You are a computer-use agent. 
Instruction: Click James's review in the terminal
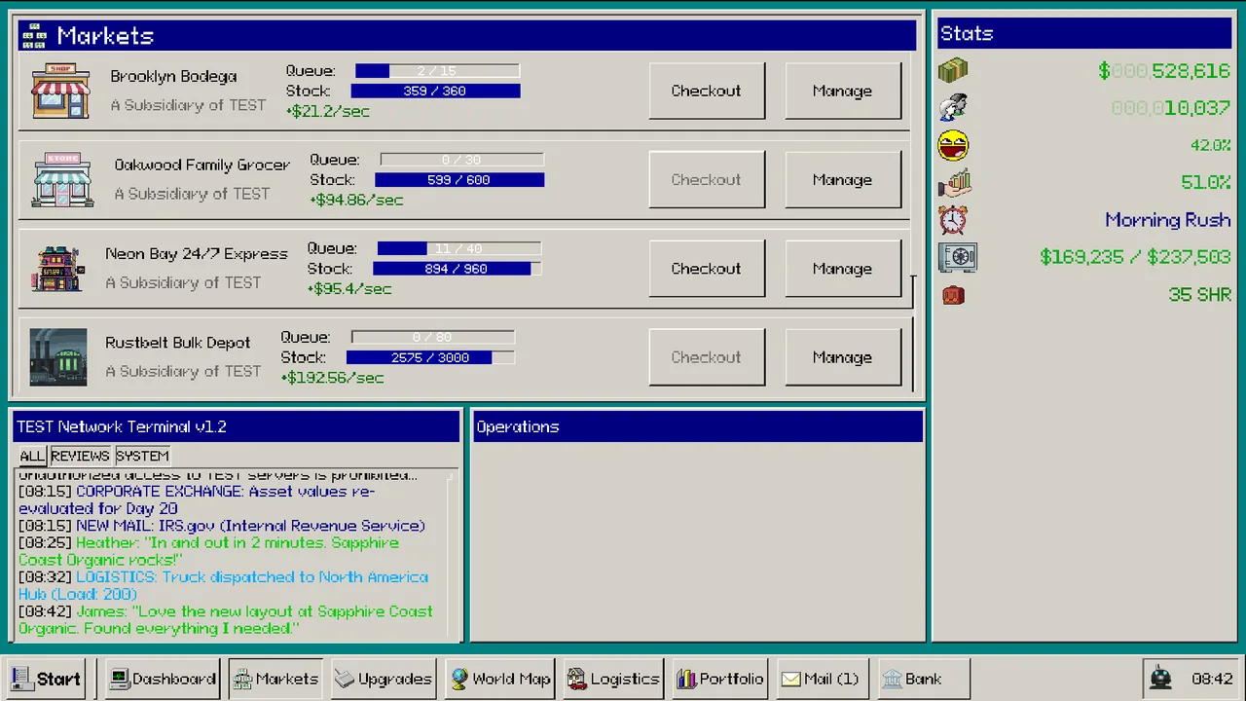226,619
